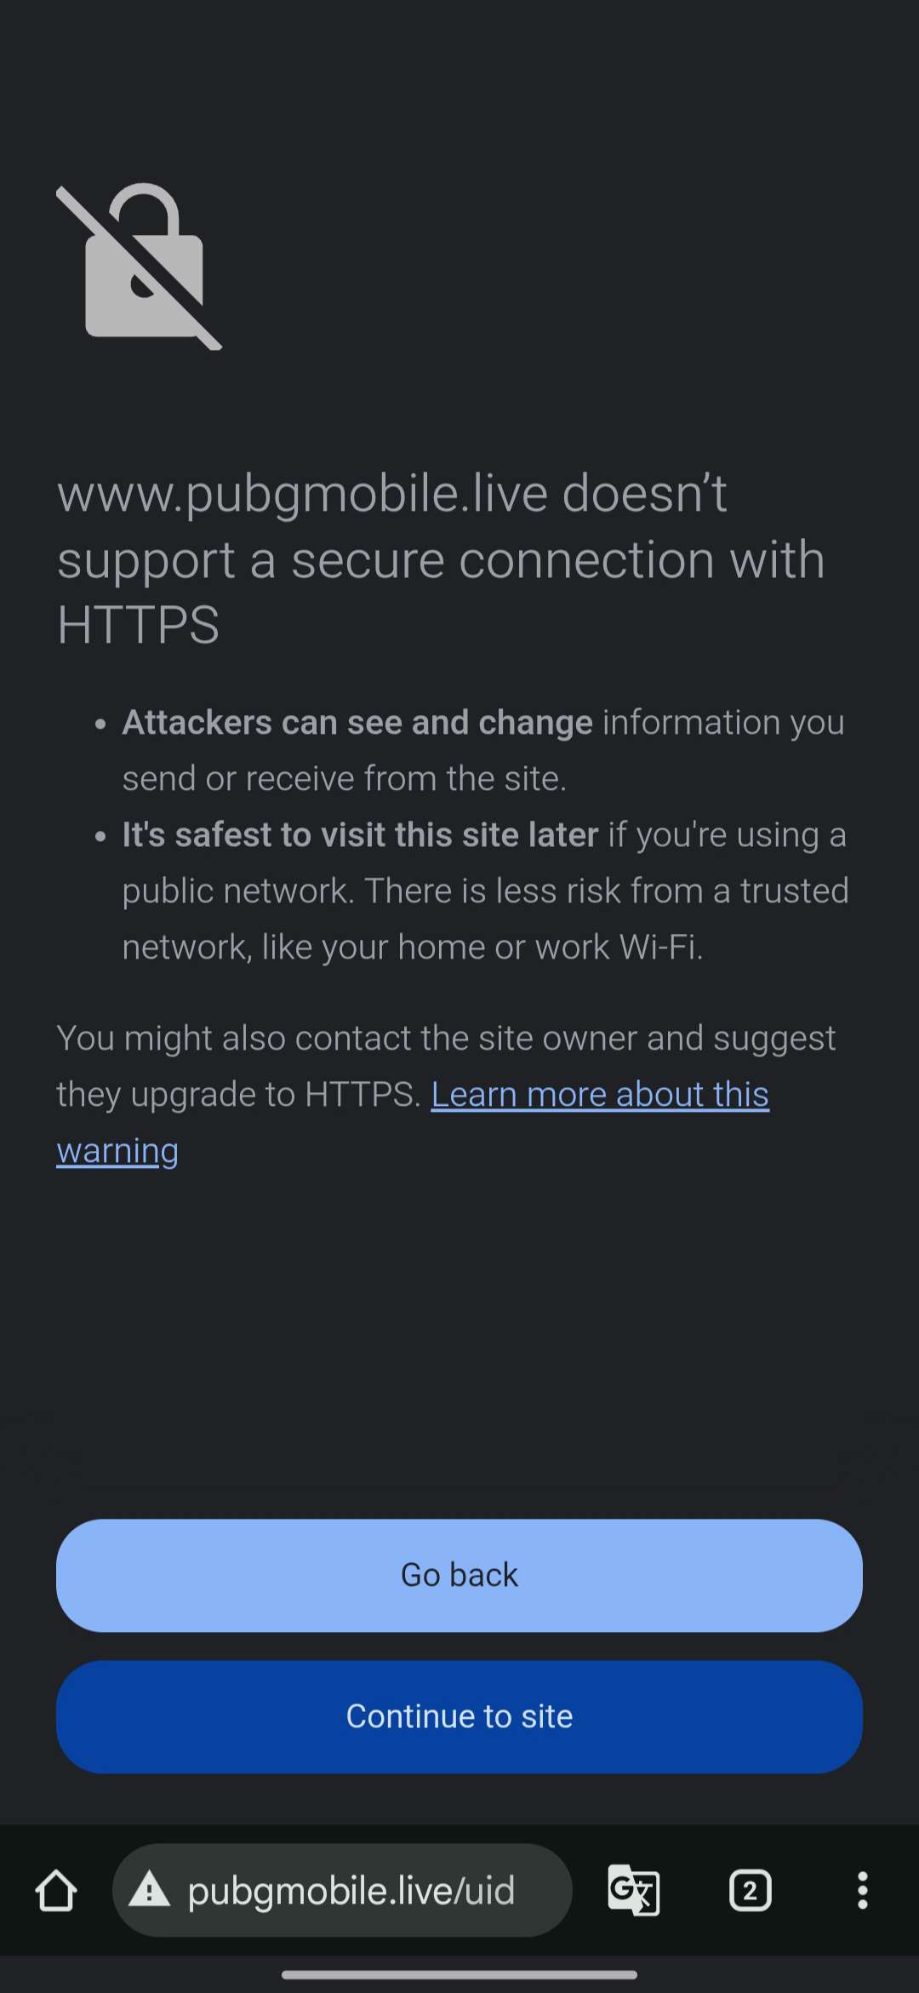Focus the pubgmobile.live/uid address bar
This screenshot has height=1993, width=919.
pos(351,1891)
